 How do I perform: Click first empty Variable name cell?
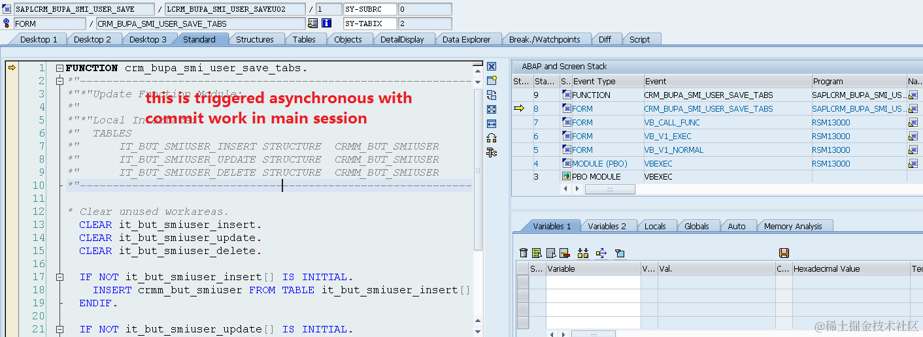[593, 282]
